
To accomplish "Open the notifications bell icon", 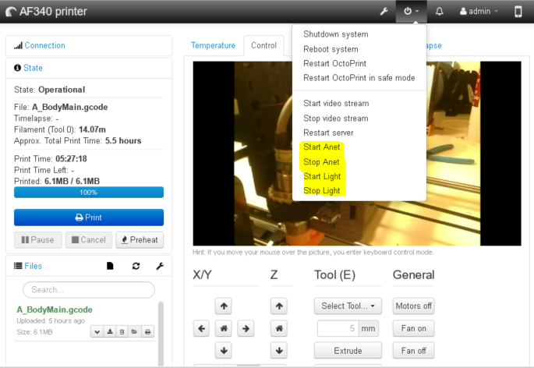I will (x=440, y=12).
